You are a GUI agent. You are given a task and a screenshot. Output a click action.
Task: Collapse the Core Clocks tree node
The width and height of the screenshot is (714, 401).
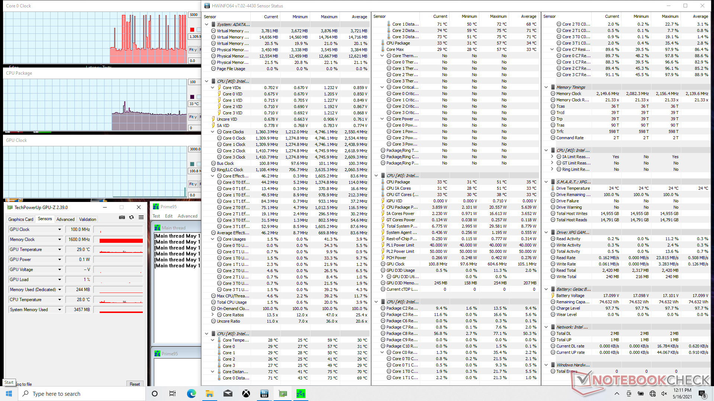coord(213,132)
